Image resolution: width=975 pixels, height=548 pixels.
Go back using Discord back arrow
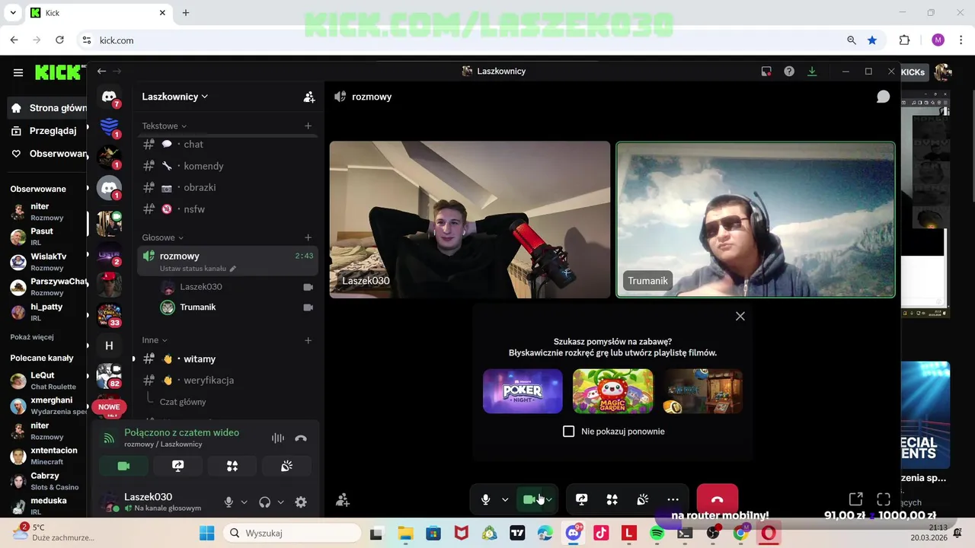tap(101, 71)
